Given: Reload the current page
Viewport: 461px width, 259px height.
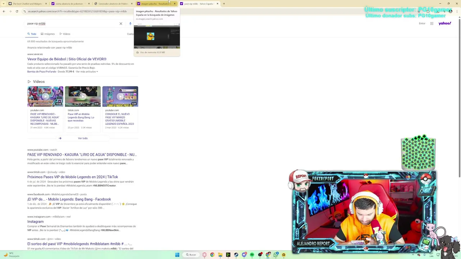Looking at the screenshot, I should click(17, 12).
